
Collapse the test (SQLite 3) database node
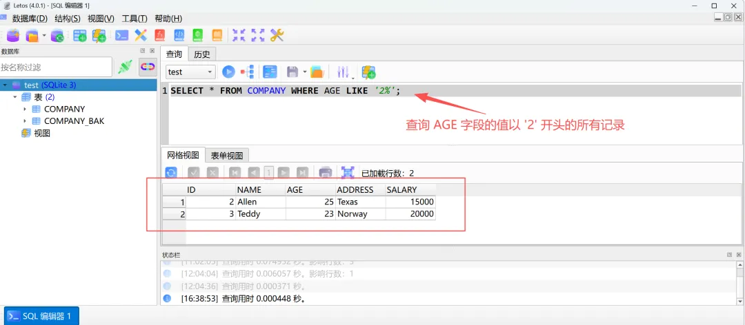(x=6, y=85)
